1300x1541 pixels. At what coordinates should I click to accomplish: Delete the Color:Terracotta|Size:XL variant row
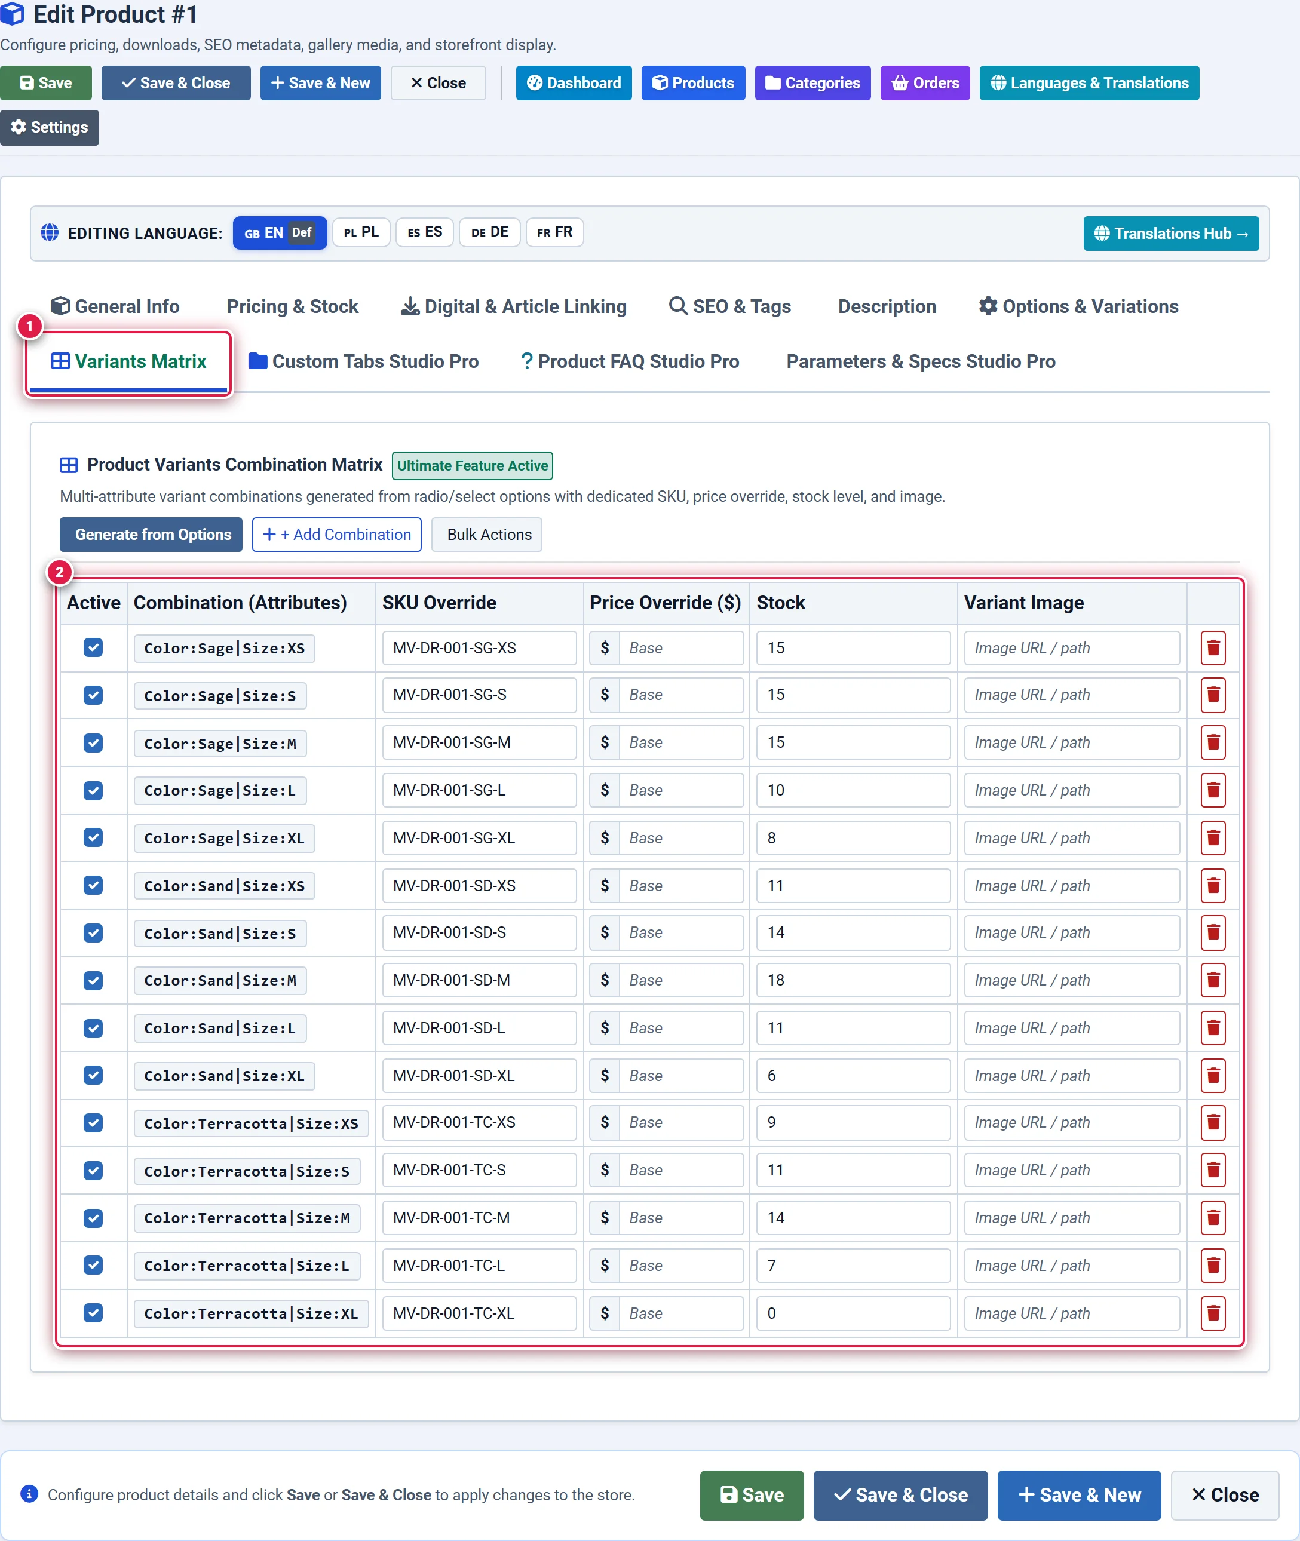(1212, 1313)
